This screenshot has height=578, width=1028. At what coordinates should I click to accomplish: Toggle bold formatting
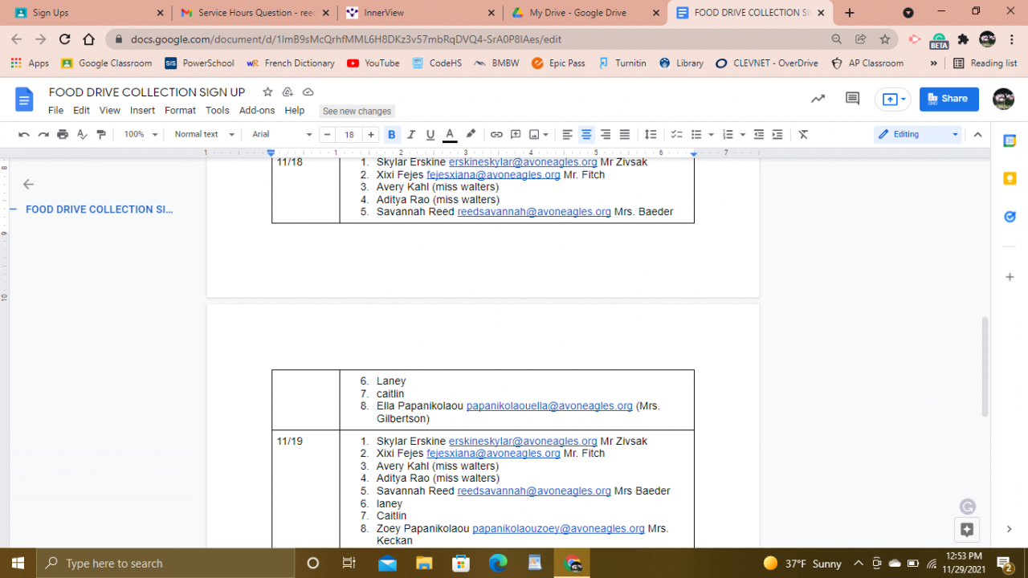pos(392,135)
